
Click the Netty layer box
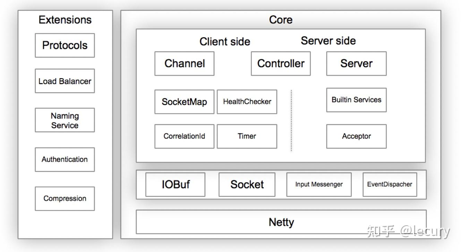tap(281, 222)
